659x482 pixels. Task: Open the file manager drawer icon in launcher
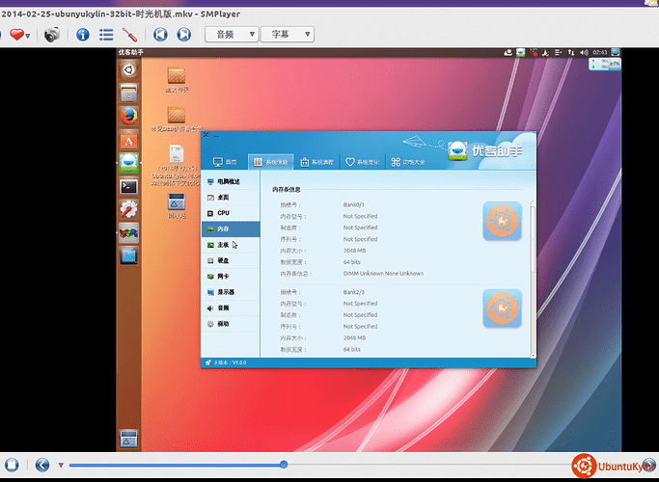pos(128,93)
